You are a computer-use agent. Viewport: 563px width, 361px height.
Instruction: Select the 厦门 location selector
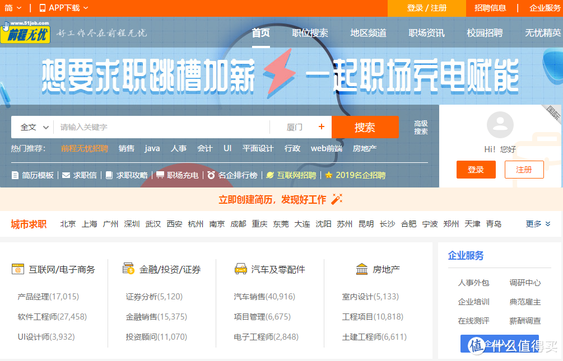pyautogui.click(x=295, y=127)
